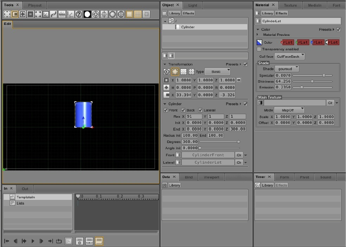Open the Transformation Type dropdown

pos(217,72)
